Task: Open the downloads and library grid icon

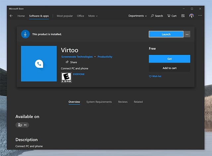Action: click(183, 16)
